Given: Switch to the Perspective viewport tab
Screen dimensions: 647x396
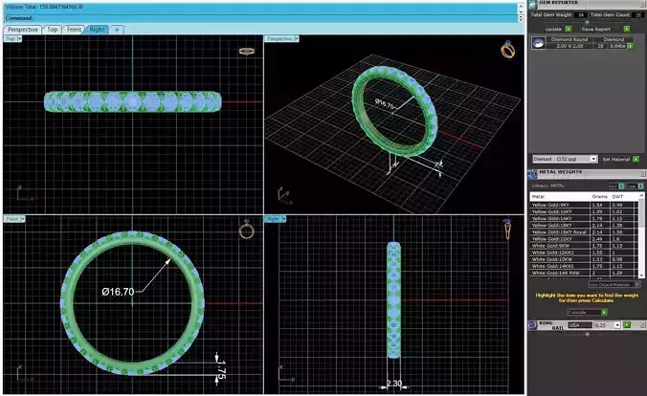Looking at the screenshot, I should tap(23, 30).
